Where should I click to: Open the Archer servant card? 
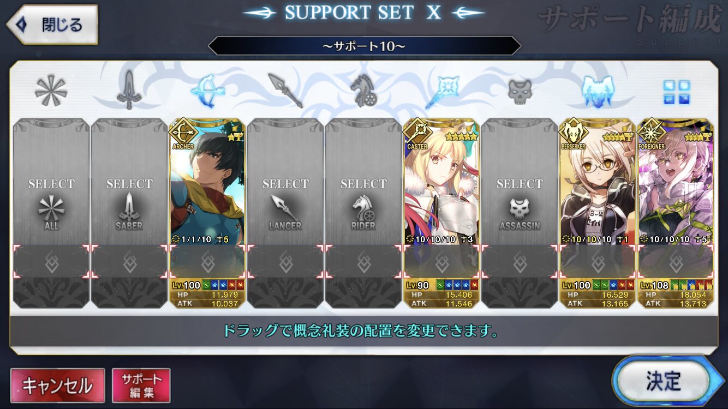coord(207,213)
